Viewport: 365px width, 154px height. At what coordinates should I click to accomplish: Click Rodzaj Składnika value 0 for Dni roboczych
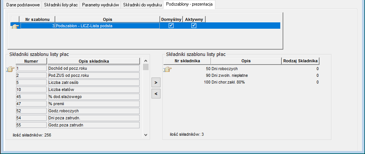pyautogui.click(x=318, y=69)
